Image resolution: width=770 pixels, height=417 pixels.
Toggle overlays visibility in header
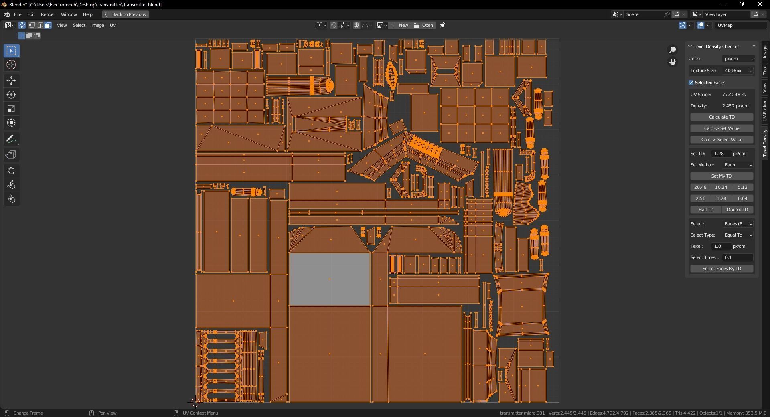pyautogui.click(x=701, y=25)
